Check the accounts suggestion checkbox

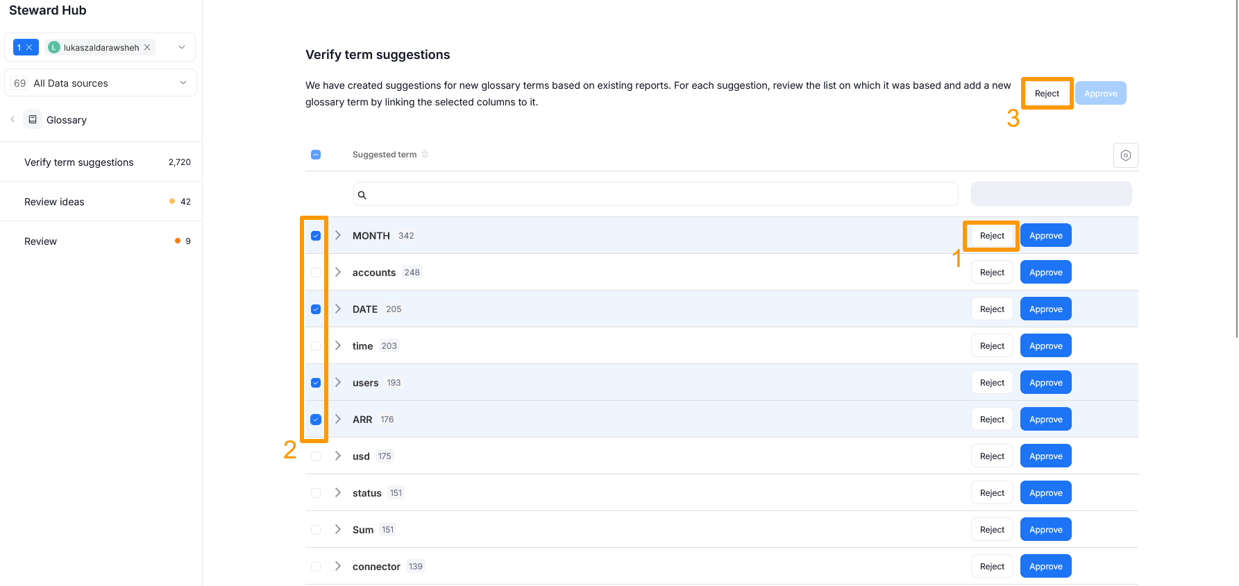[x=316, y=272]
